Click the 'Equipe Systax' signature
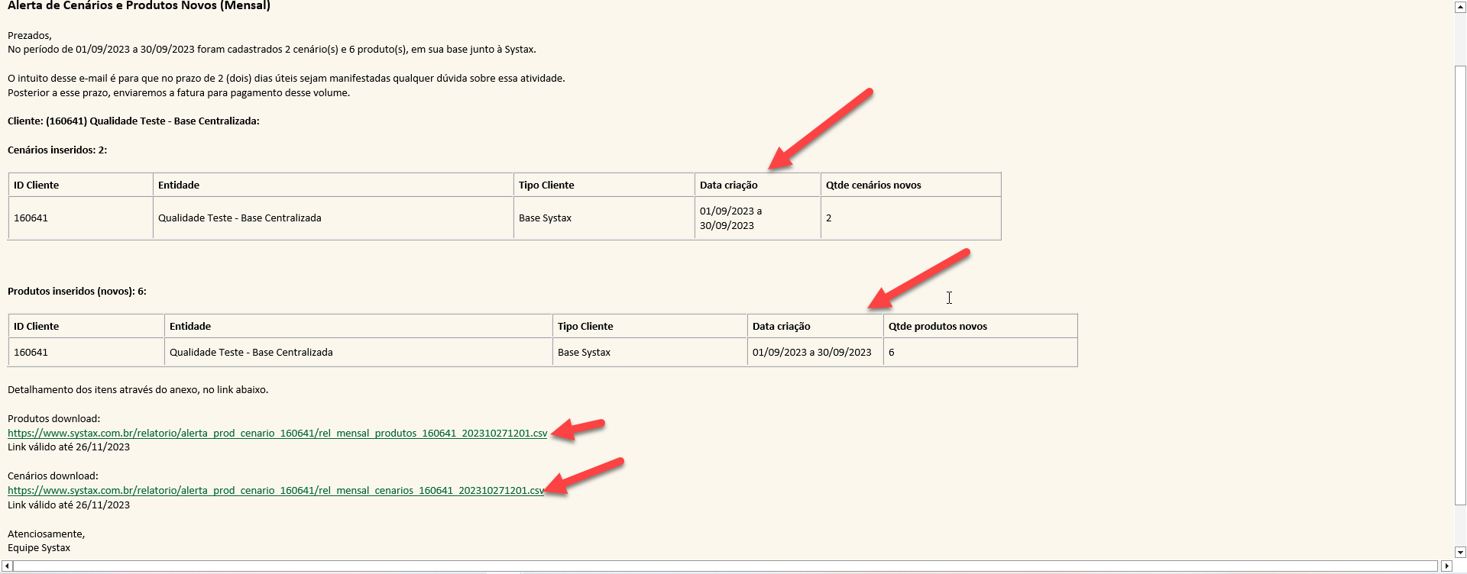The height and width of the screenshot is (574, 1467). tap(39, 547)
